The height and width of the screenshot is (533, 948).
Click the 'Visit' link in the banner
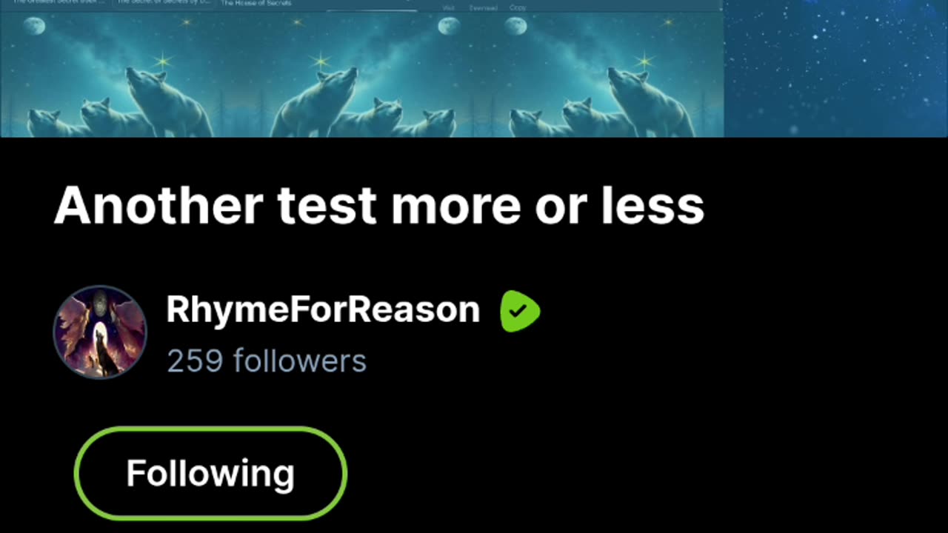point(448,7)
